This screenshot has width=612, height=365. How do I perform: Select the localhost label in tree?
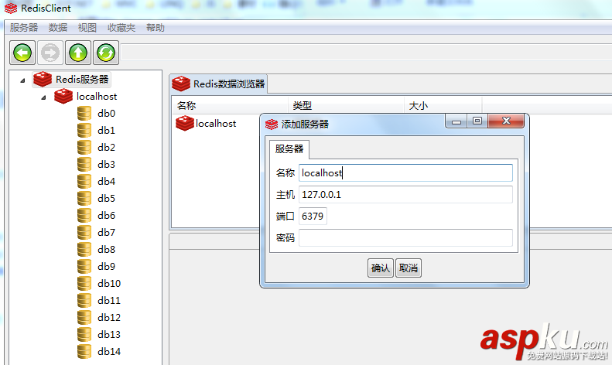[97, 97]
